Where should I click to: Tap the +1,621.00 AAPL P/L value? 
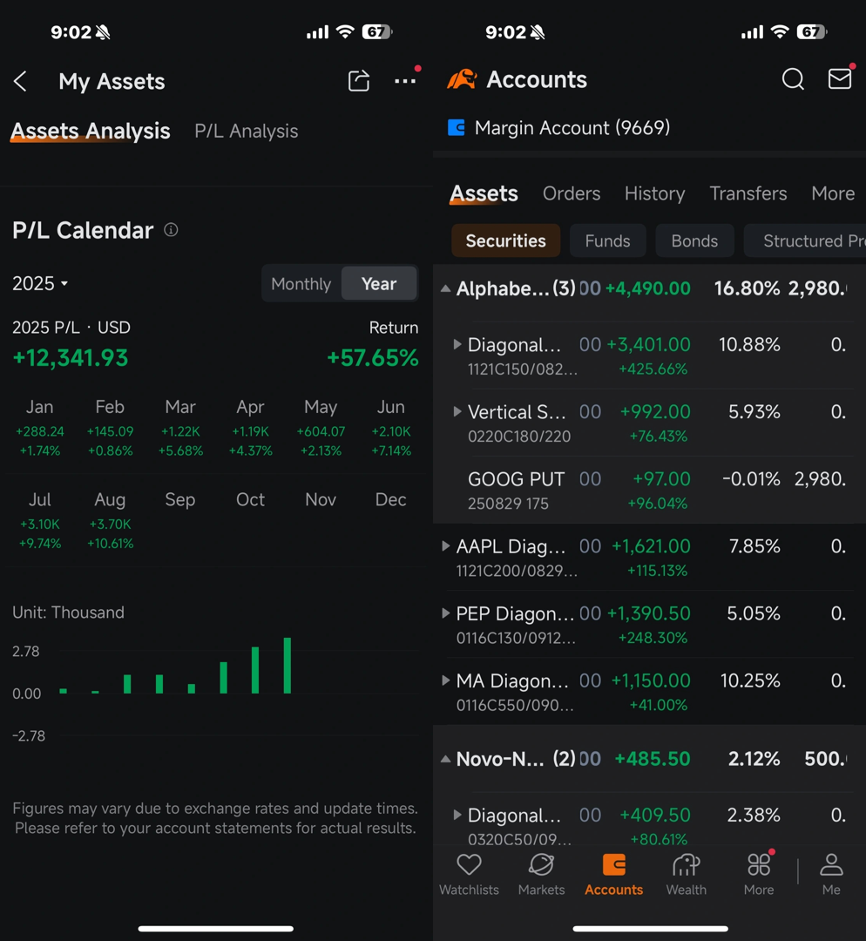point(651,546)
